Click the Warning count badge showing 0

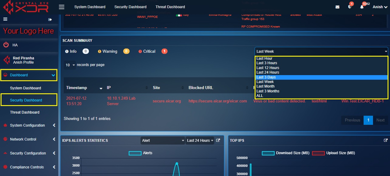tap(126, 51)
